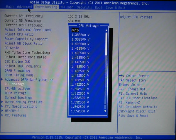The height and width of the screenshot is (140, 176).
Task: Select 1.552500 V entry
Action: [80, 111]
